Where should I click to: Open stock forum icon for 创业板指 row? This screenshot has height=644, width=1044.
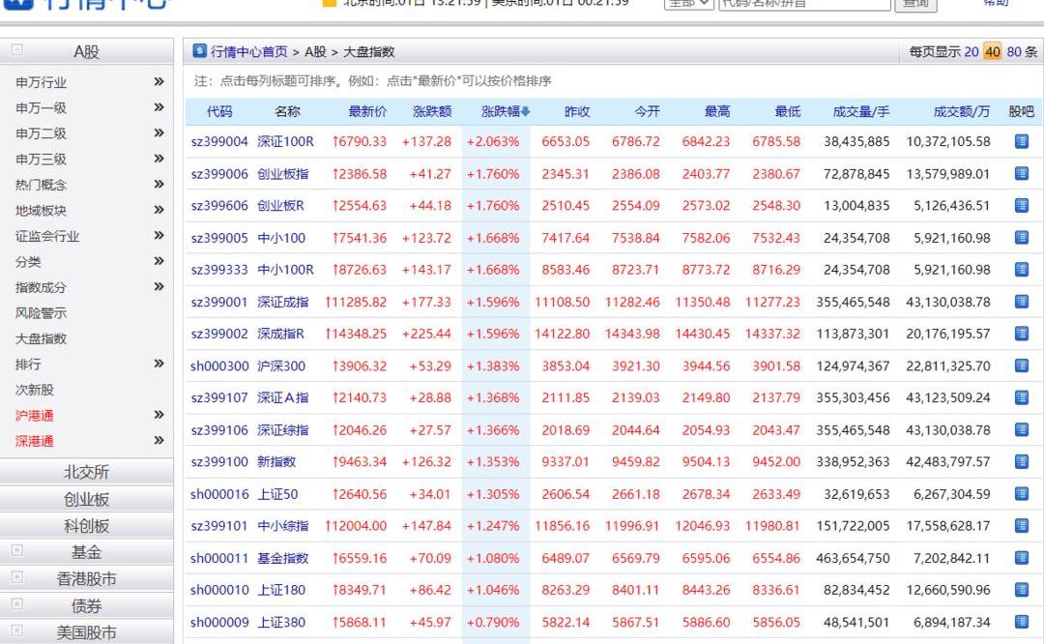(x=1022, y=173)
